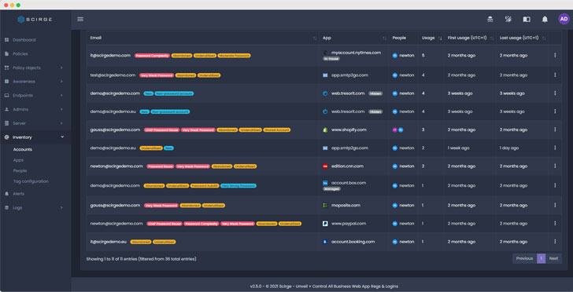This screenshot has height=292, width=573.
Task: Click '1 week ago' first usage cell
Action: (x=459, y=148)
